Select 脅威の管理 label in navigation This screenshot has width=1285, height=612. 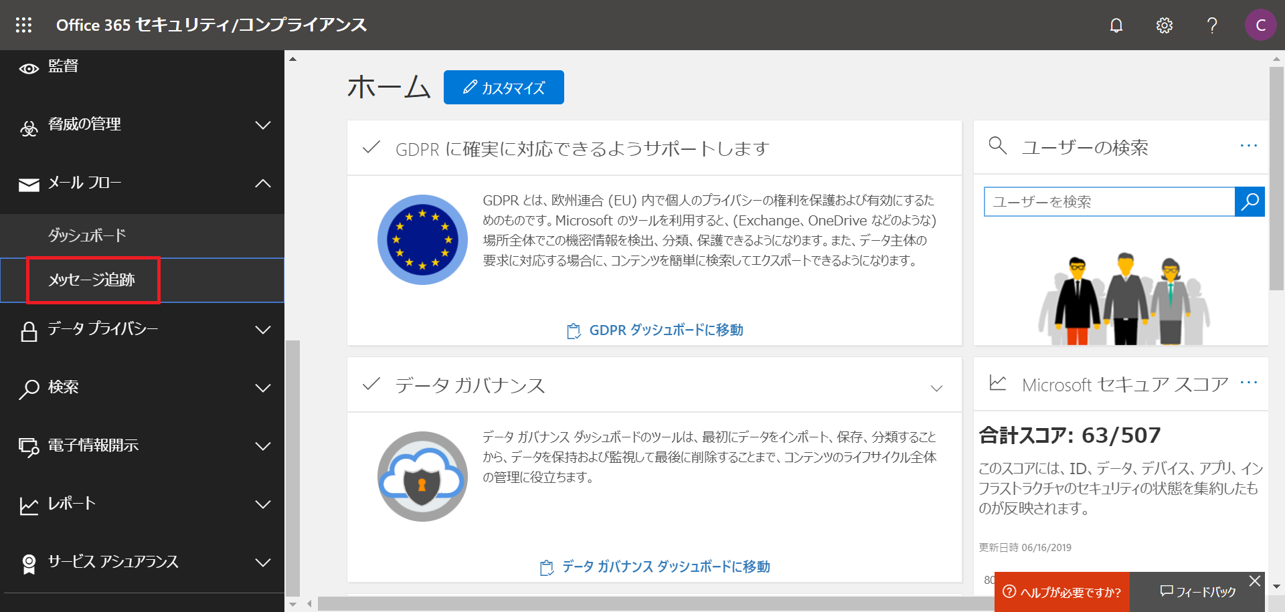pyautogui.click(x=84, y=124)
